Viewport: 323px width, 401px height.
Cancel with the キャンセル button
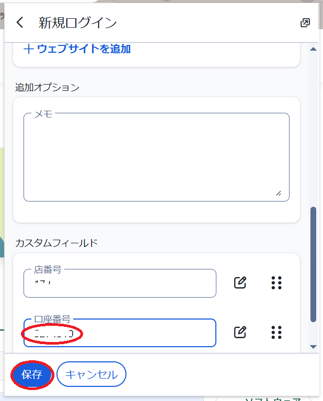[91, 374]
